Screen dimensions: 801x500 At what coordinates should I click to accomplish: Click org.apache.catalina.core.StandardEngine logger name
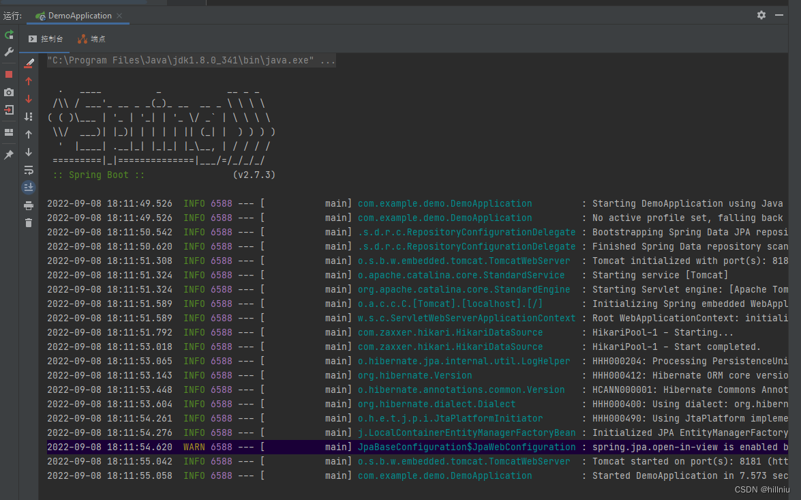click(x=464, y=289)
